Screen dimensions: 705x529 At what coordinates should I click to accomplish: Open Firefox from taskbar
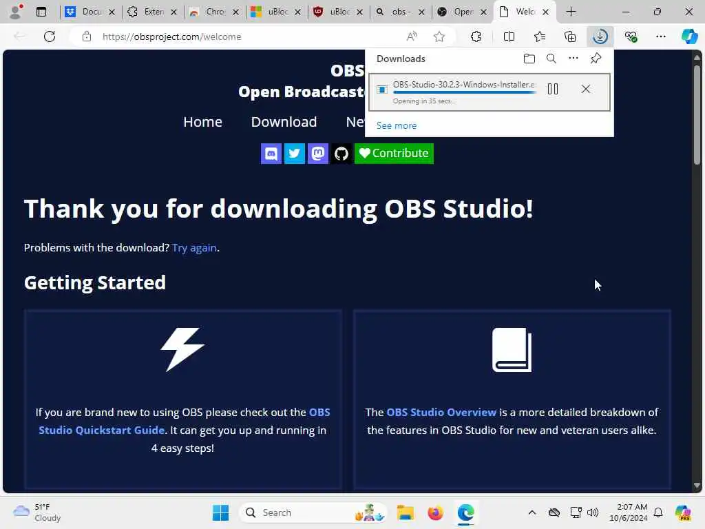coord(435,512)
